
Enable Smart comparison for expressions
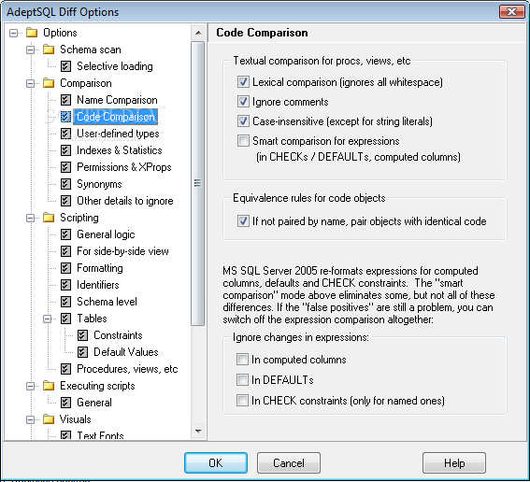coord(243,141)
